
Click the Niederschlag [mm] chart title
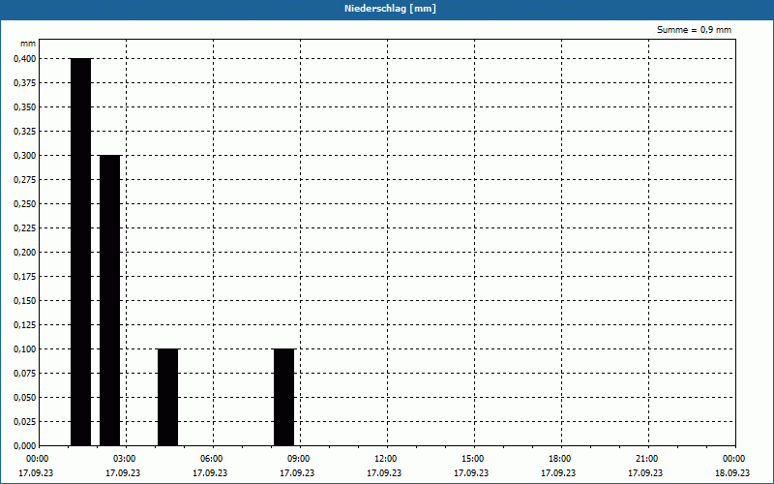(x=390, y=9)
